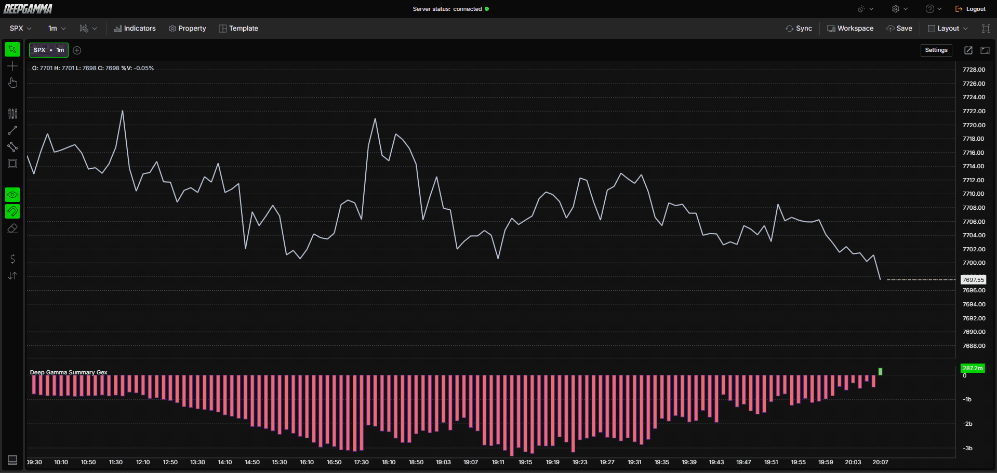Click the dollar sign tool

coord(12,259)
